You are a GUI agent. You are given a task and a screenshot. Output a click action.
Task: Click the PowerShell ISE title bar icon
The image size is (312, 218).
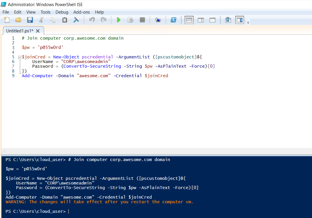tap(3, 4)
